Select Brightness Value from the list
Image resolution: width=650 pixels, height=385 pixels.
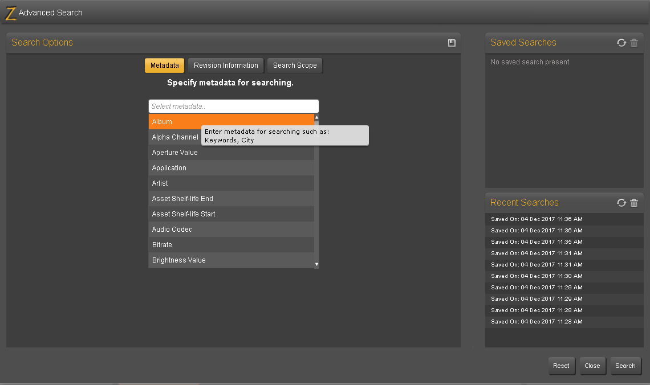pyautogui.click(x=231, y=260)
